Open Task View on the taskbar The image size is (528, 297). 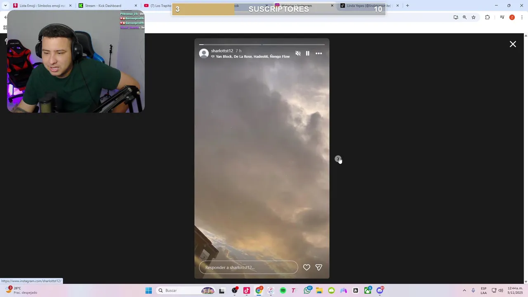222,290
